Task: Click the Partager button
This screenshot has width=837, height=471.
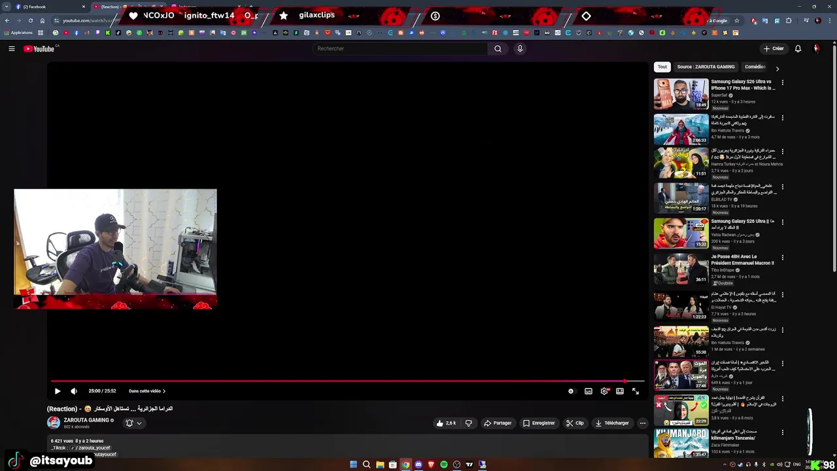Action: tap(498, 423)
